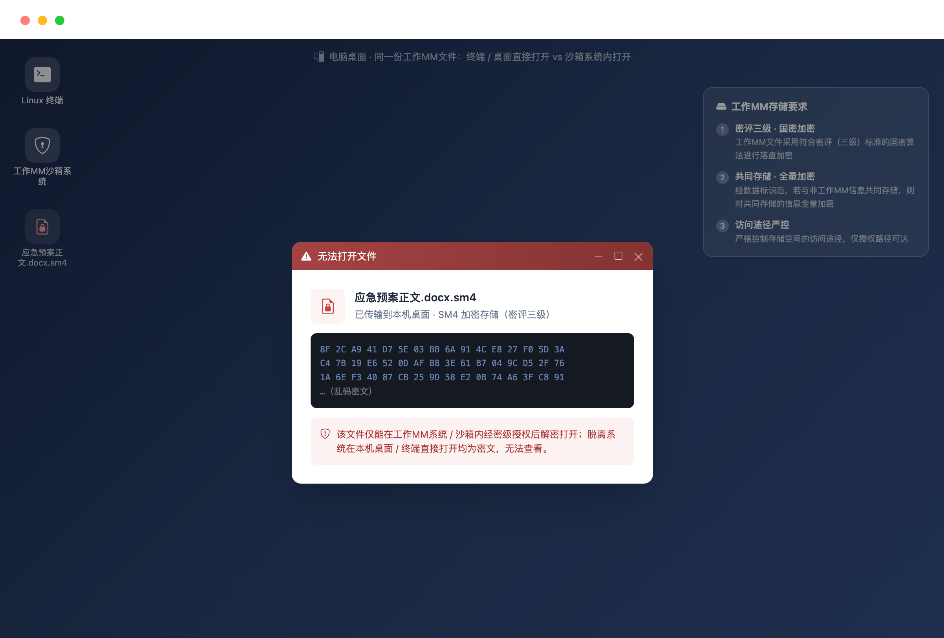
Task: Minimize the 无法打开文件 dialog
Action: coord(598,257)
